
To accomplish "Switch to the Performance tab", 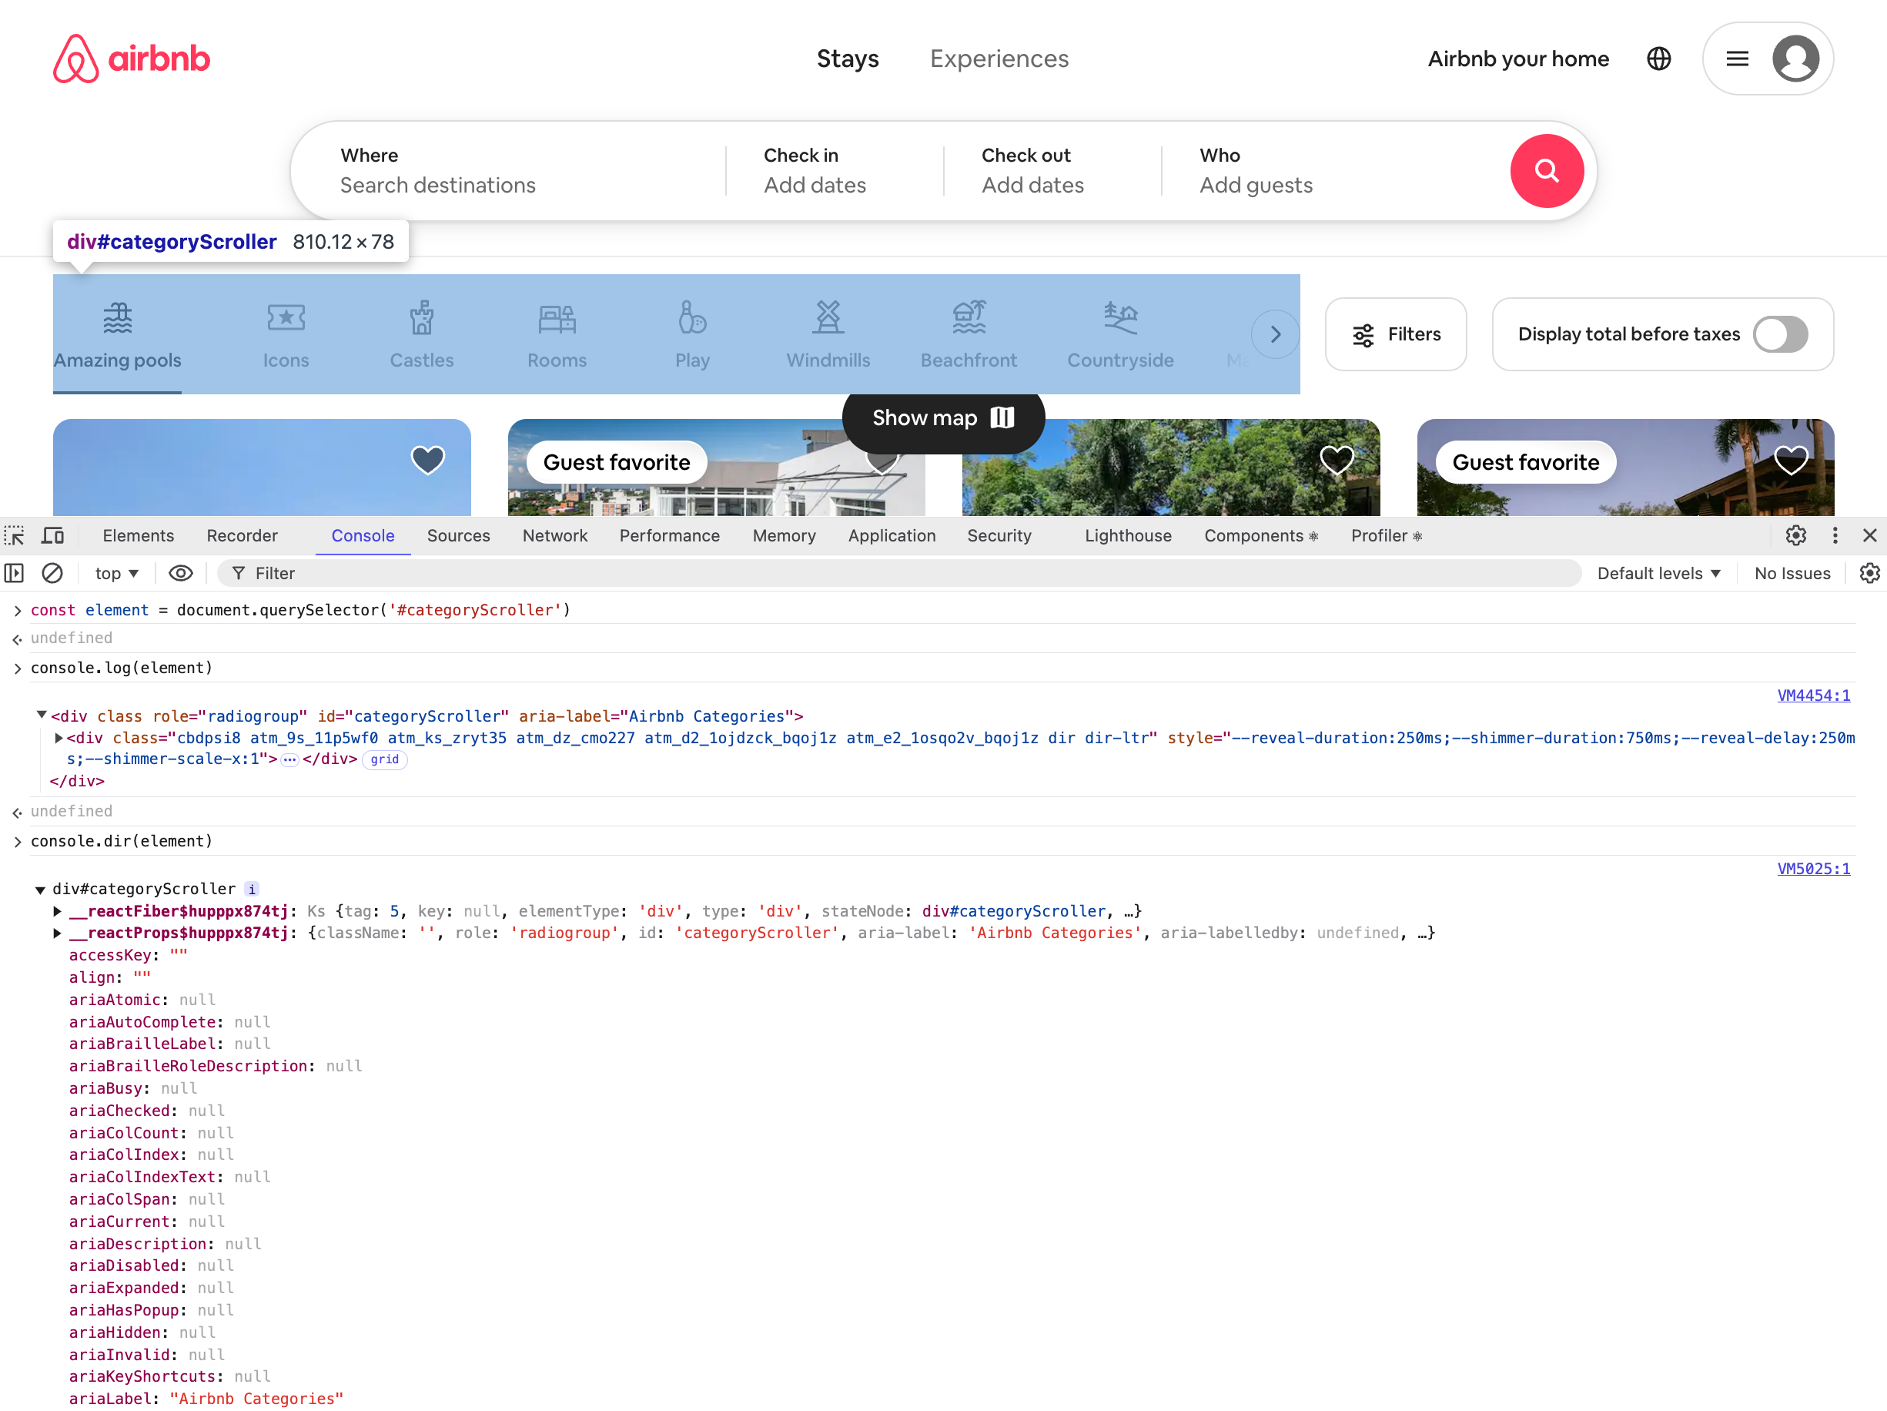I will (669, 535).
